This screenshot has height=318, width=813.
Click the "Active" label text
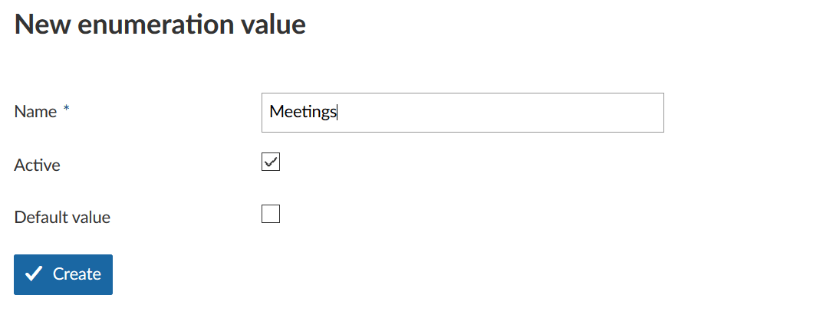coord(37,165)
